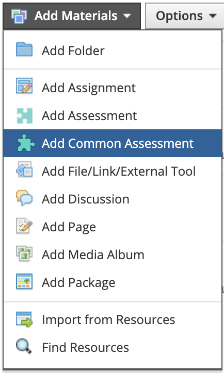The image size is (224, 374).
Task: Click the Add Page checklist icon
Action: click(24, 226)
